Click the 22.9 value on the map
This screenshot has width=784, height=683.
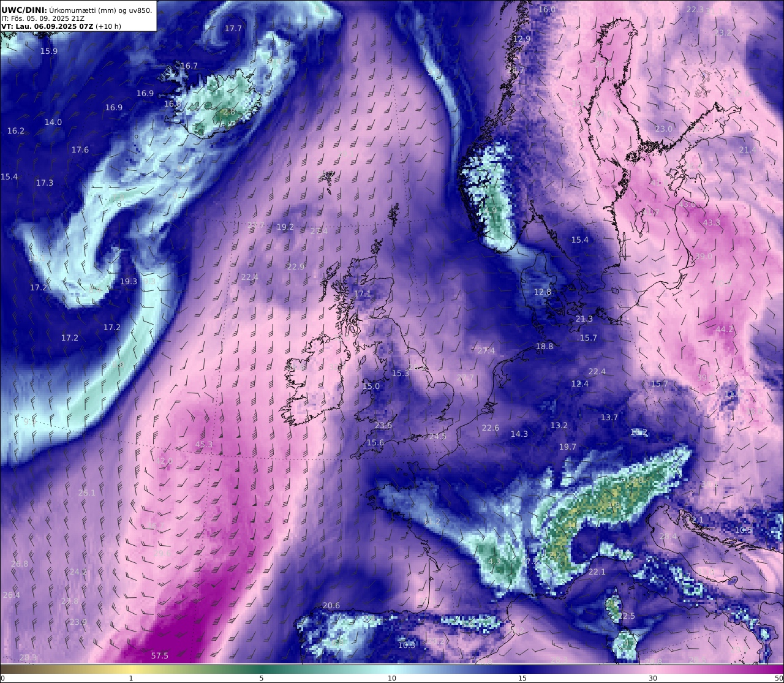[x=296, y=267]
